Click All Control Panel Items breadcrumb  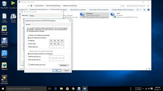pos(53,6)
